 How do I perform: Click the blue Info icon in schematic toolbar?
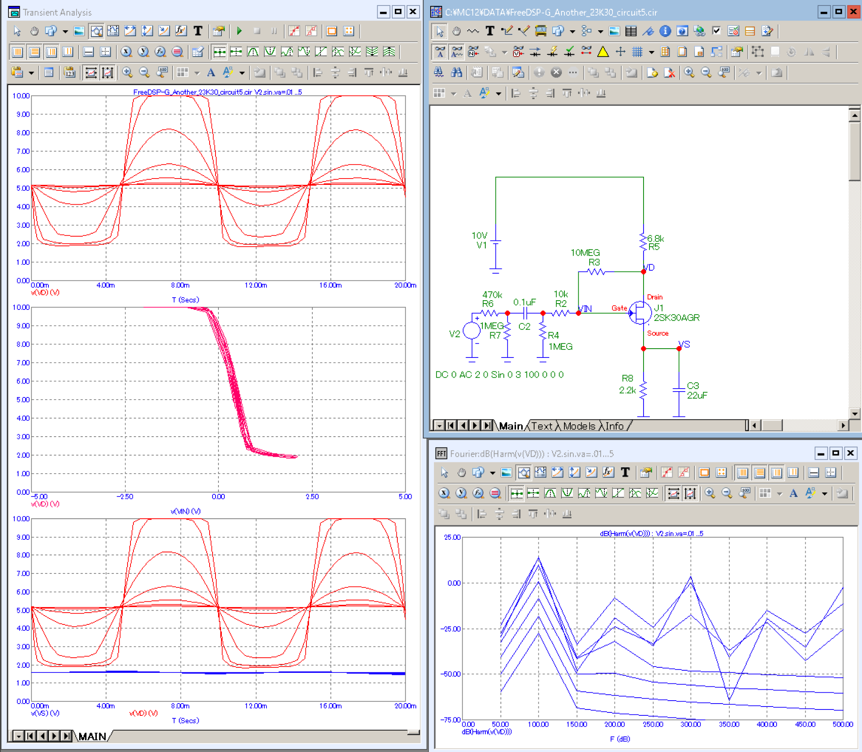665,31
